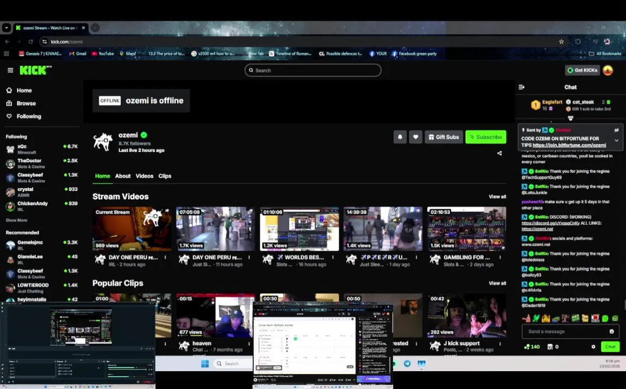Screen dimensions: 626x389
Task: Expand the gift leaderboard arrow in chat
Action: point(570,118)
